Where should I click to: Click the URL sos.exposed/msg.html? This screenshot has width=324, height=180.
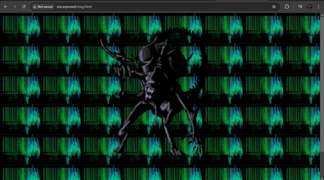[x=74, y=7]
